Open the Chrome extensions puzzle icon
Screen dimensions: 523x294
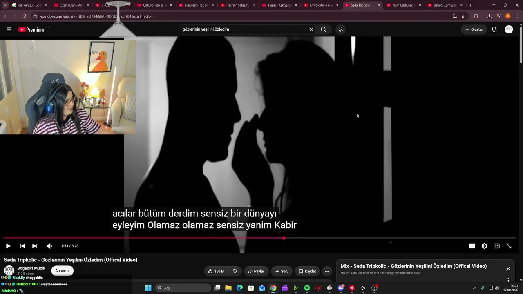pos(476,16)
